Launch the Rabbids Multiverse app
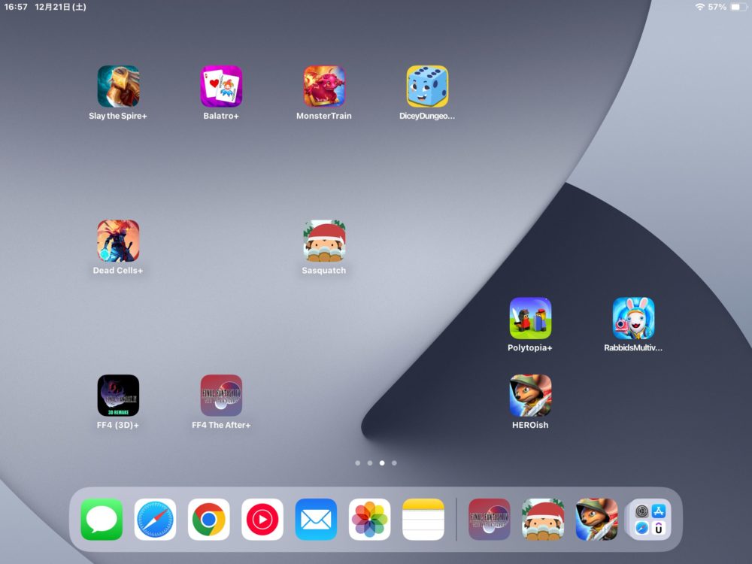752x564 pixels. tap(633, 318)
